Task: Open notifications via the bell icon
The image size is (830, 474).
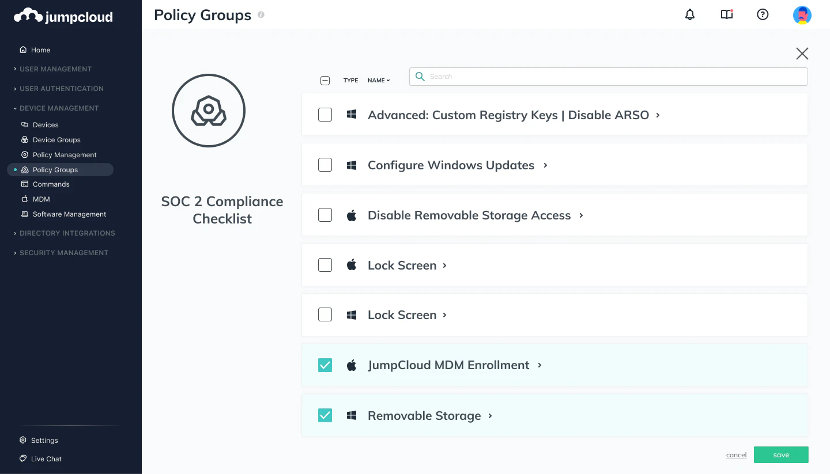Action: click(689, 14)
